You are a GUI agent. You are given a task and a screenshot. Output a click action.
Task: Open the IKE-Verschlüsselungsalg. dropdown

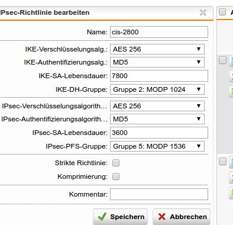click(x=157, y=49)
